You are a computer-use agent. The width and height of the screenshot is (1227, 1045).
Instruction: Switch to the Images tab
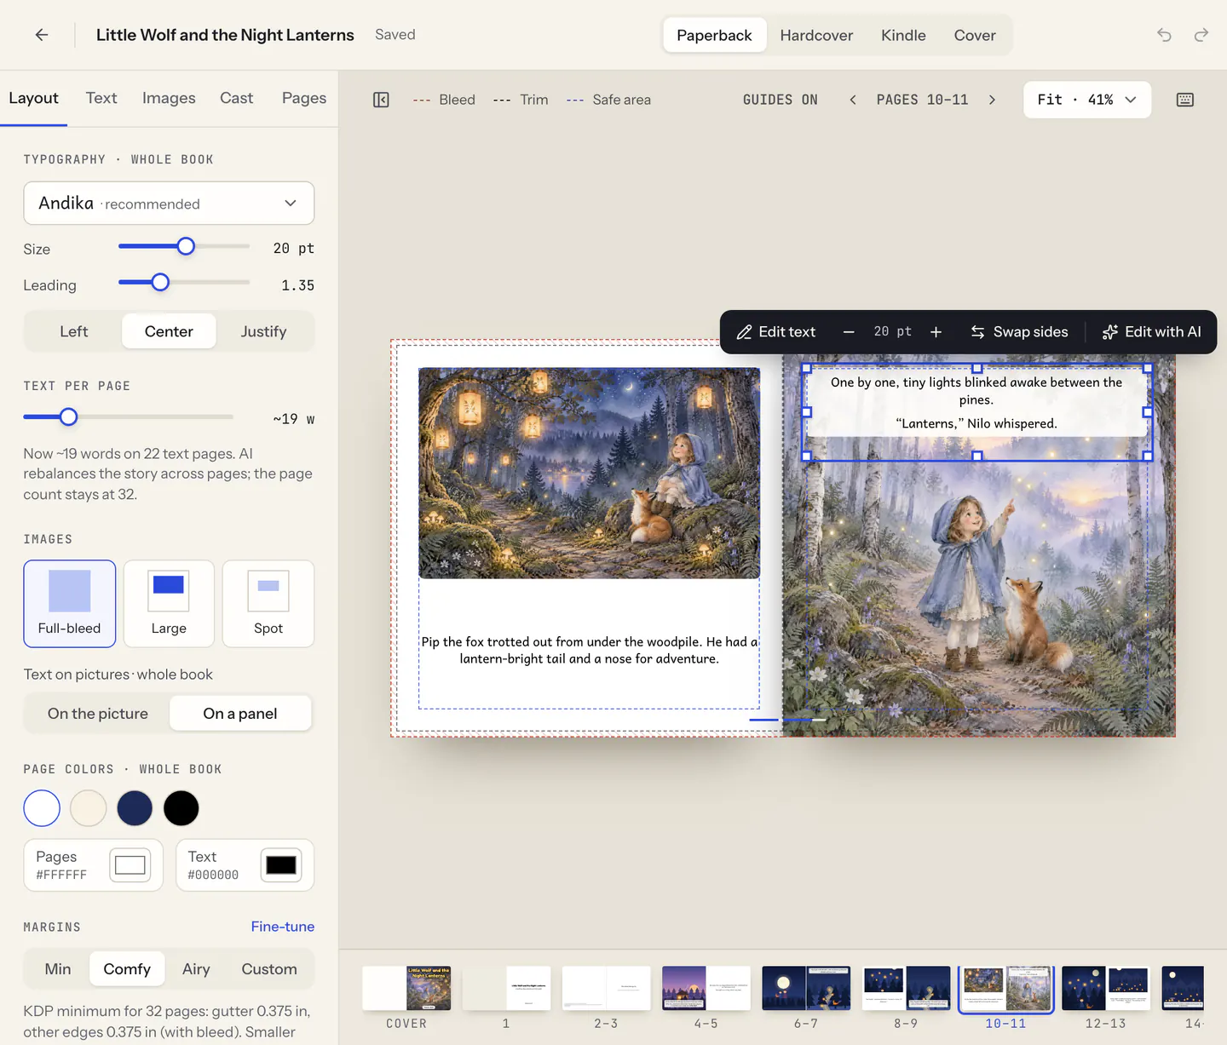[x=169, y=98]
